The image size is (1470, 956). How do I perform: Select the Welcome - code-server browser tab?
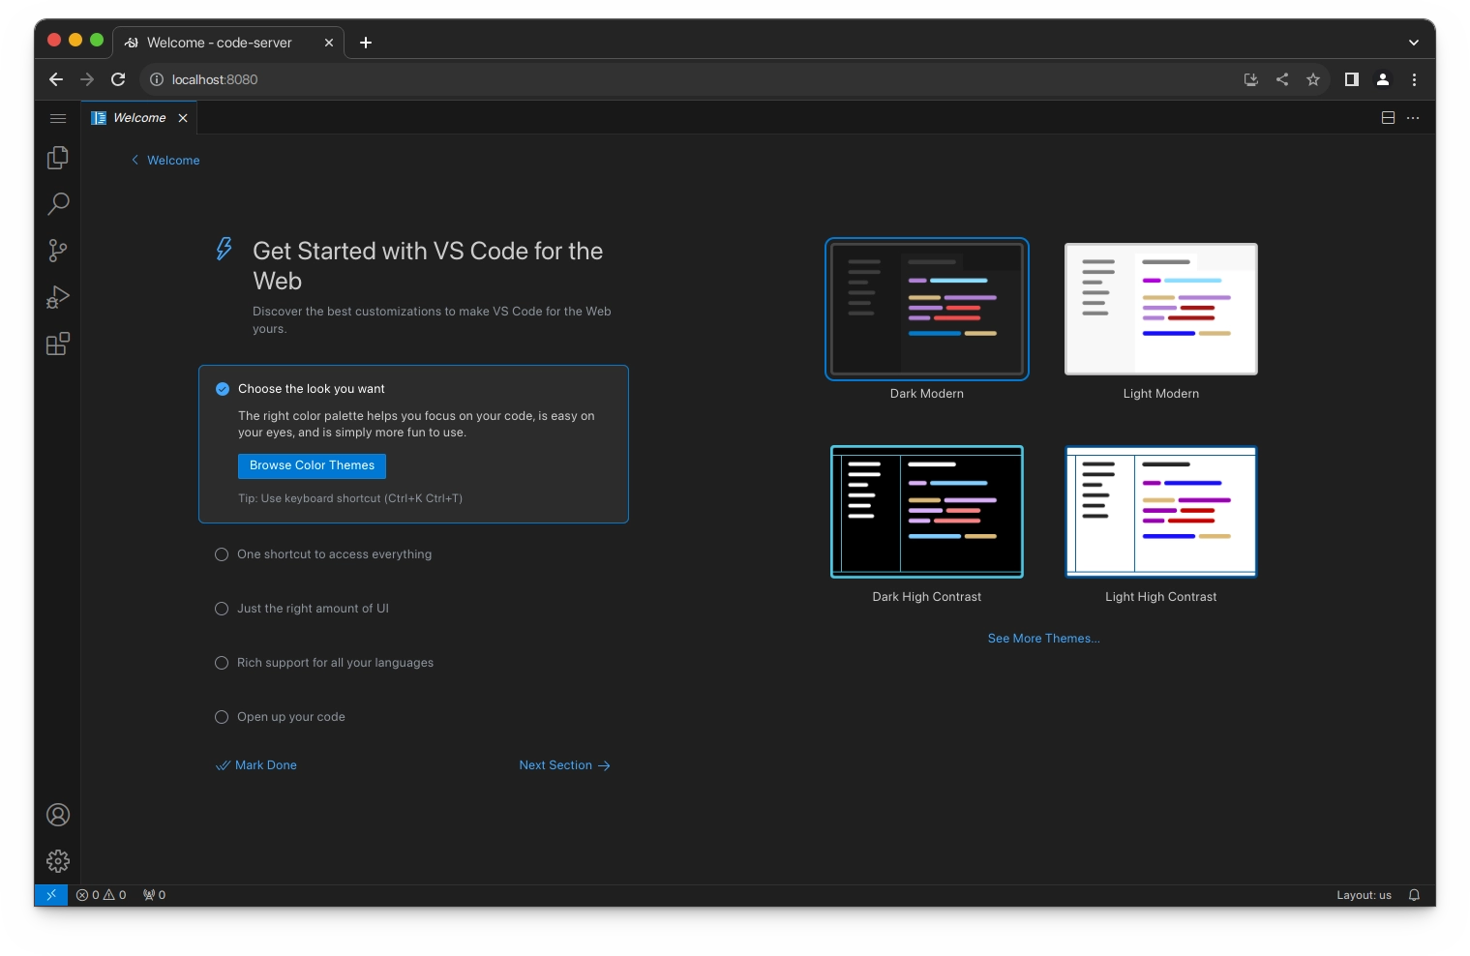coord(228,43)
